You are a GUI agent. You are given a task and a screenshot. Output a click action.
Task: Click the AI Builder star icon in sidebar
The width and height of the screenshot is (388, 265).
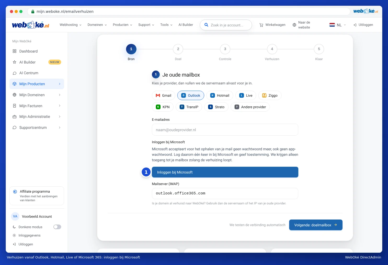15,62
